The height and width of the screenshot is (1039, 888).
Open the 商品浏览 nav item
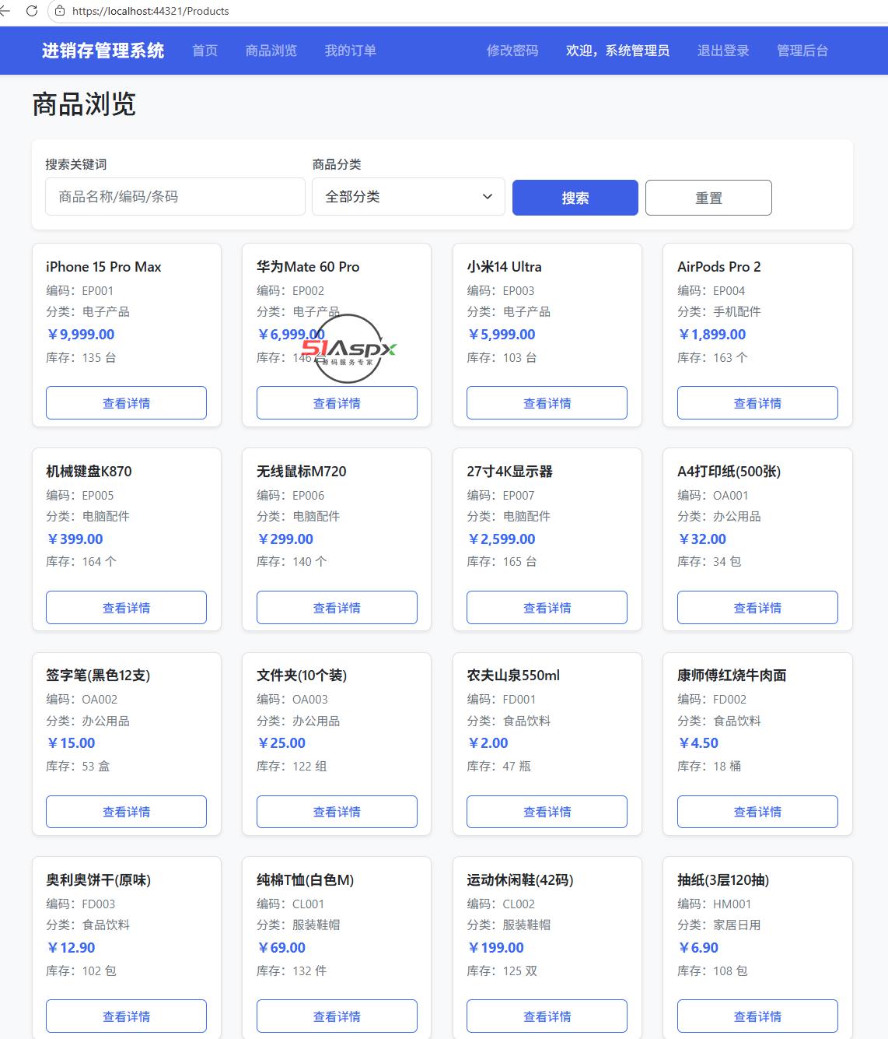click(x=271, y=51)
